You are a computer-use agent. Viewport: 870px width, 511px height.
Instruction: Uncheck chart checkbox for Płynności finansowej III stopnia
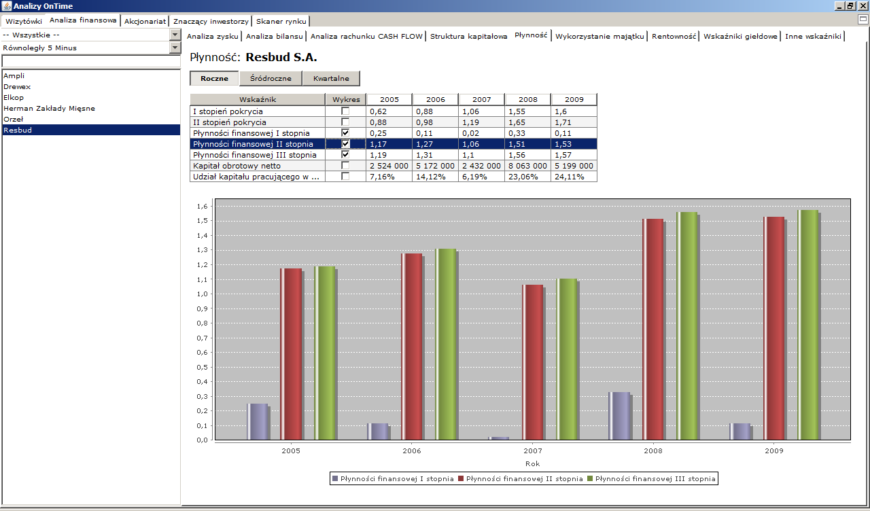click(x=345, y=155)
